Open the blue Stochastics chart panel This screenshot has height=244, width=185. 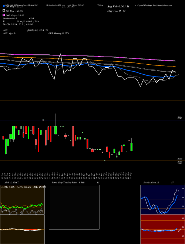coord(162,200)
